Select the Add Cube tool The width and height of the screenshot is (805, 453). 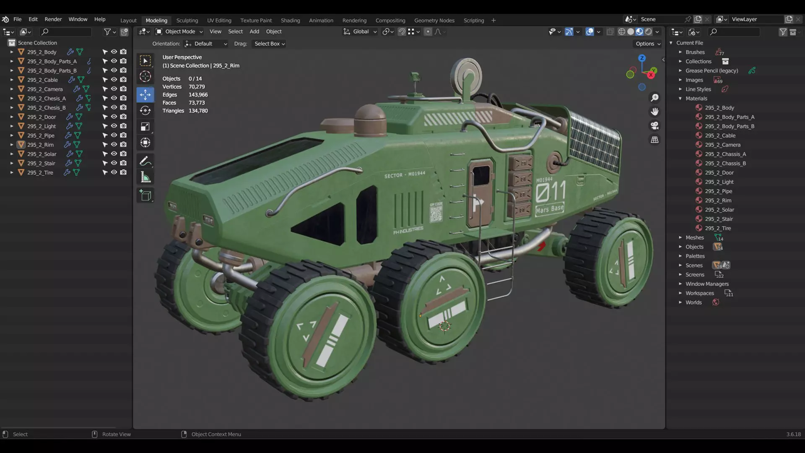145,195
